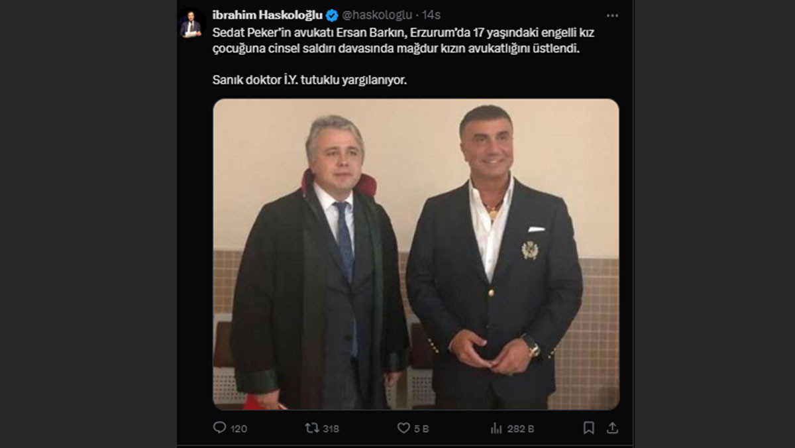This screenshot has height=448, width=795.
Task: Retweet the post using the repost icon
Action: [312, 428]
